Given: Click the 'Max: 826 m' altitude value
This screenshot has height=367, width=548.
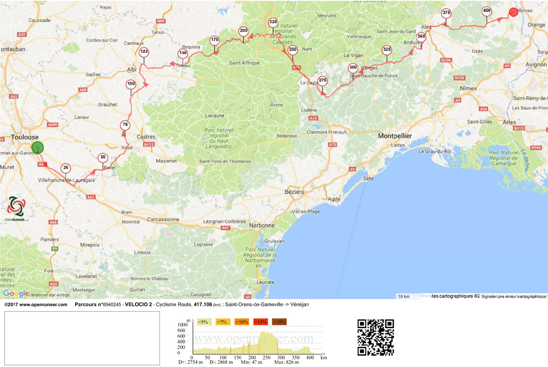Looking at the screenshot, I should (x=287, y=362).
